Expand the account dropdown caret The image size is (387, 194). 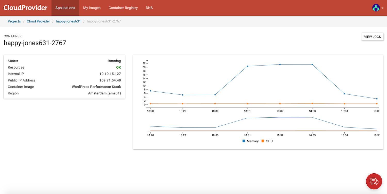382,8
